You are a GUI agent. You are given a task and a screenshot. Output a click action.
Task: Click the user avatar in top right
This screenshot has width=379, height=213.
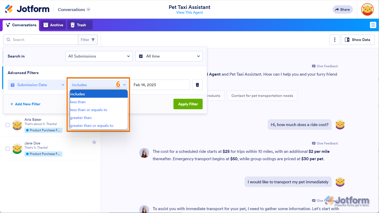tap(367, 9)
